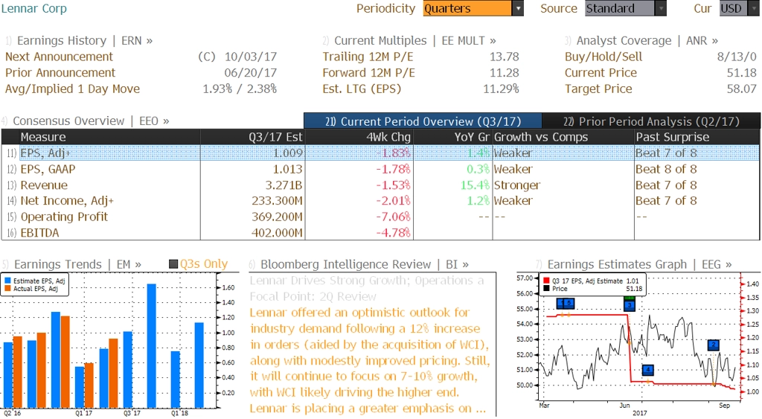Viewport: 762px width, 419px height.
Task: Click the Past Surprise column header
Action: pos(697,137)
